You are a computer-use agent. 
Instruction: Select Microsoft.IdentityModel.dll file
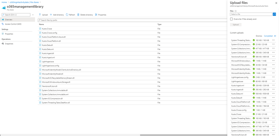tap(53, 74)
